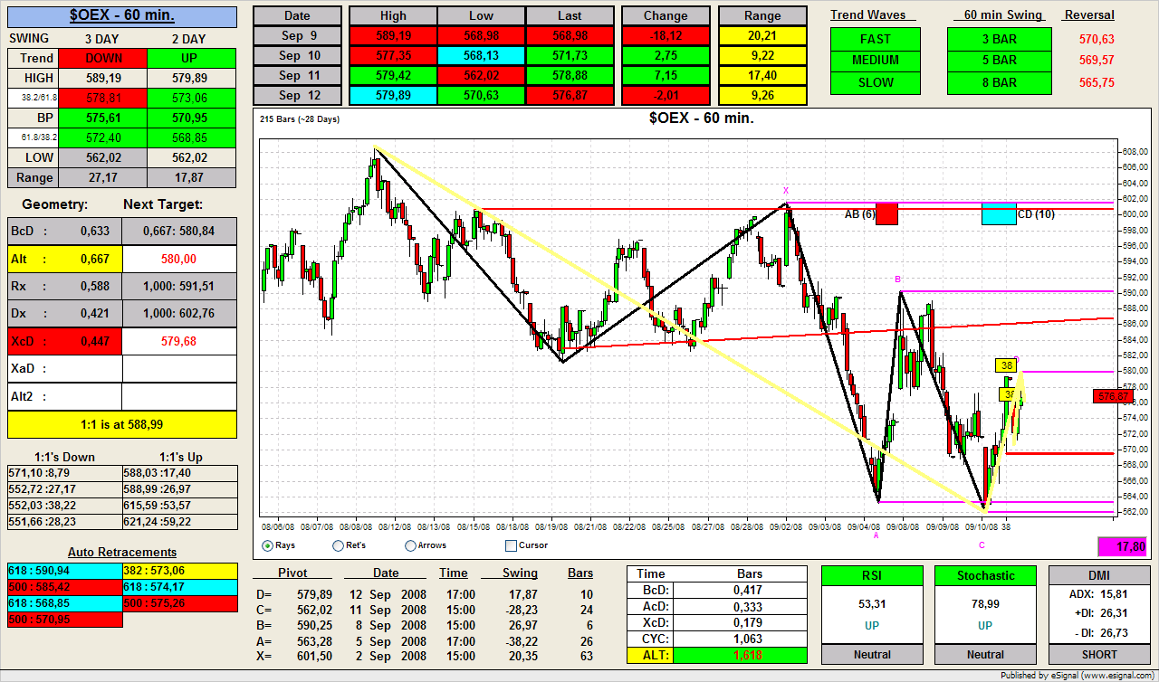Click the green UP cell in Trend row

190,58
